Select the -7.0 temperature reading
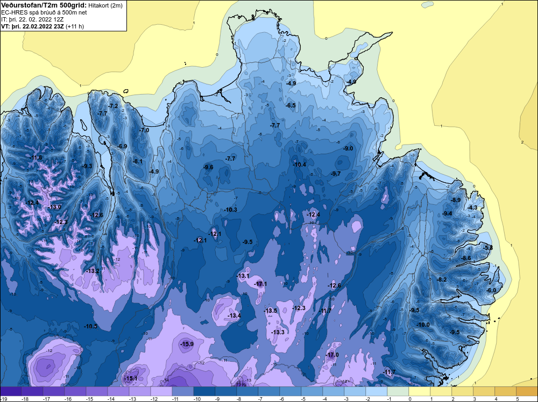538x402 pixels. (144, 130)
